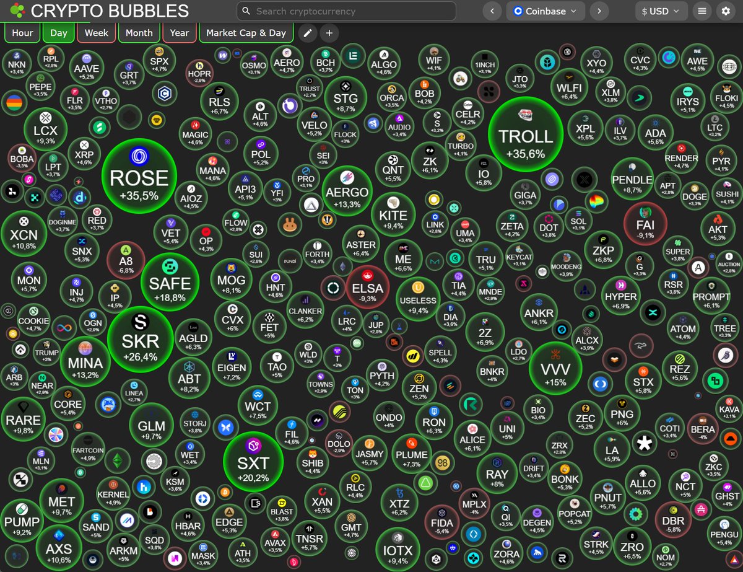Screen dimensions: 743x572
Task: Open the KITE +9,4% bubble
Action: click(393, 214)
